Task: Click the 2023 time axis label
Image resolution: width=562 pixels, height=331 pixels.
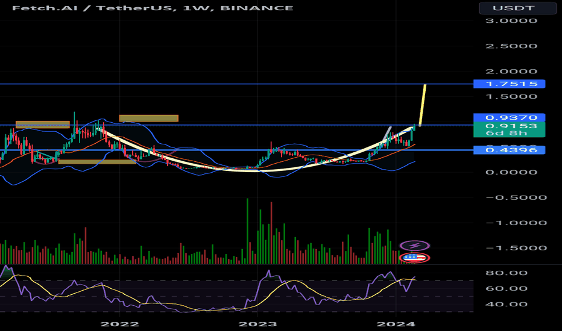Action: (257, 324)
